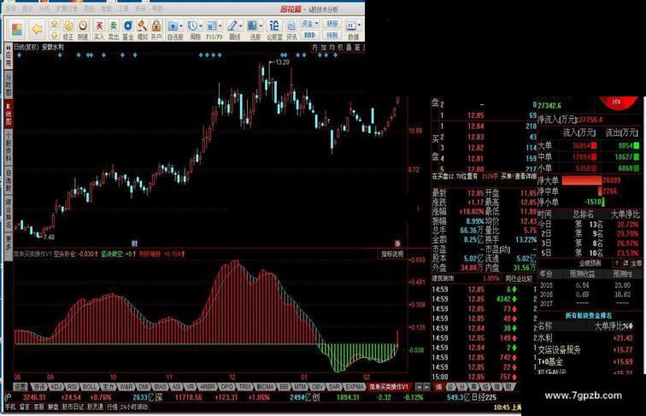Select the 简单买卖操作V1 indicator tab
The image size is (646, 416).
[x=389, y=387]
